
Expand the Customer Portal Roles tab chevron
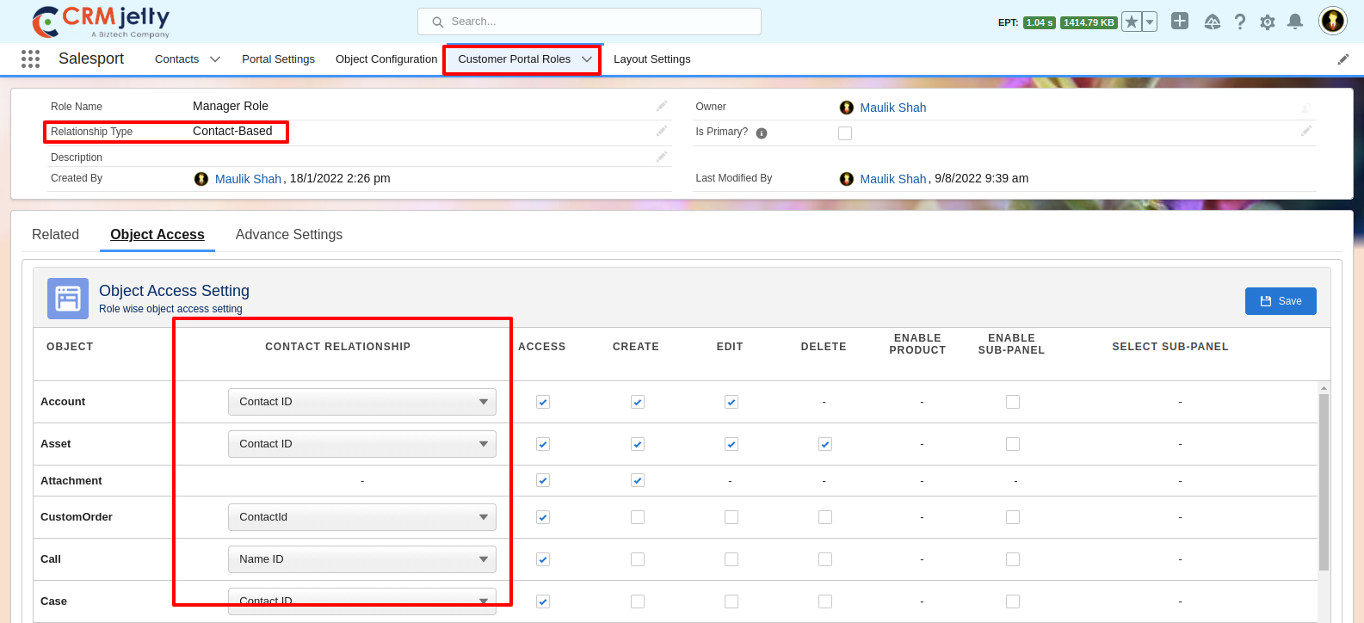587,59
